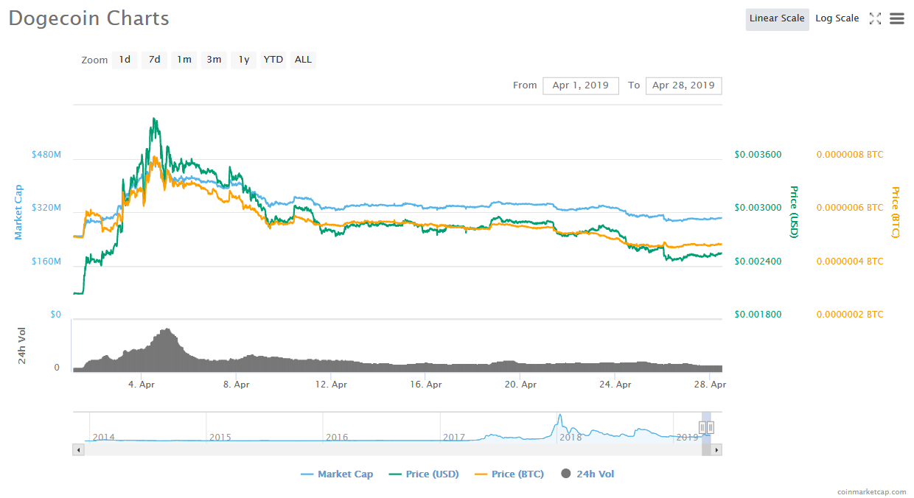Click the $160M market cap axis label
Viewport: 914px width, 498px height.
point(46,262)
